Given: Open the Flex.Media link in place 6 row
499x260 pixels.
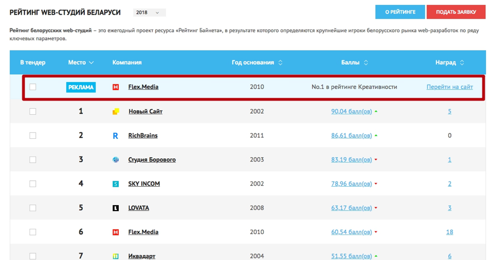Looking at the screenshot, I should coord(143,232).
